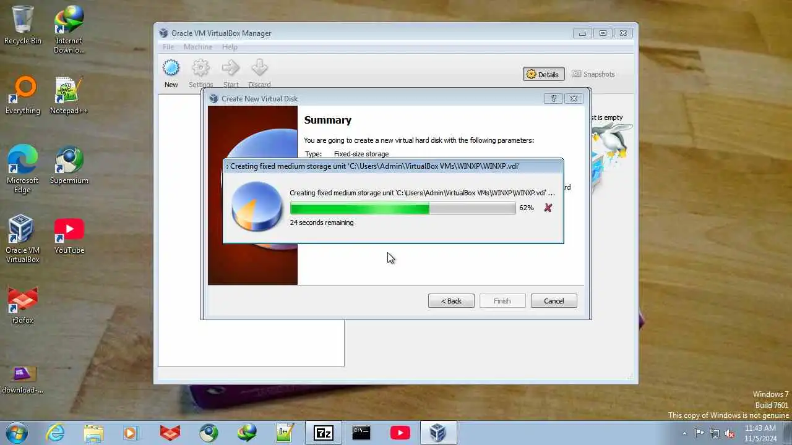Open Oracle VM VirtualBox desktop shortcut

23,239
